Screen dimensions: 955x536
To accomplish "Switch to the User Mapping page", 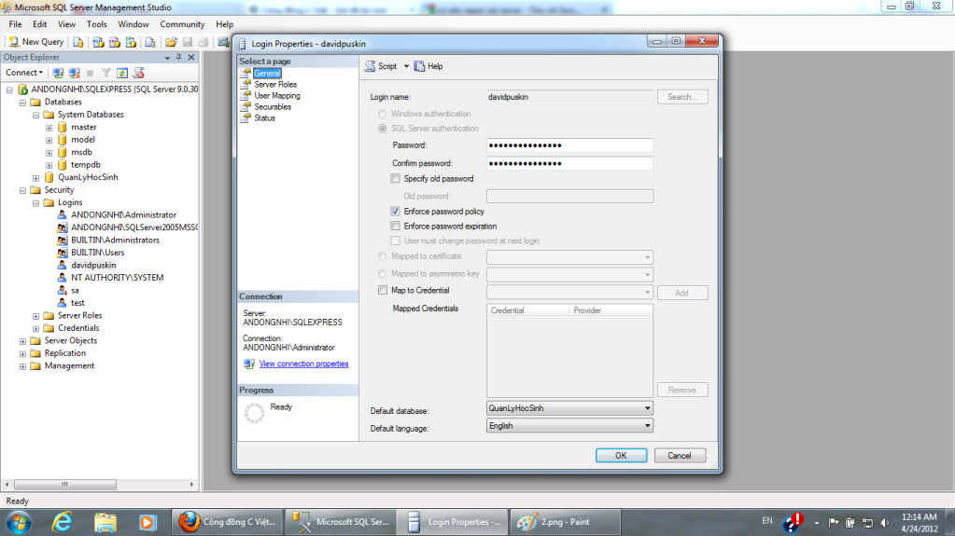I will pos(276,95).
